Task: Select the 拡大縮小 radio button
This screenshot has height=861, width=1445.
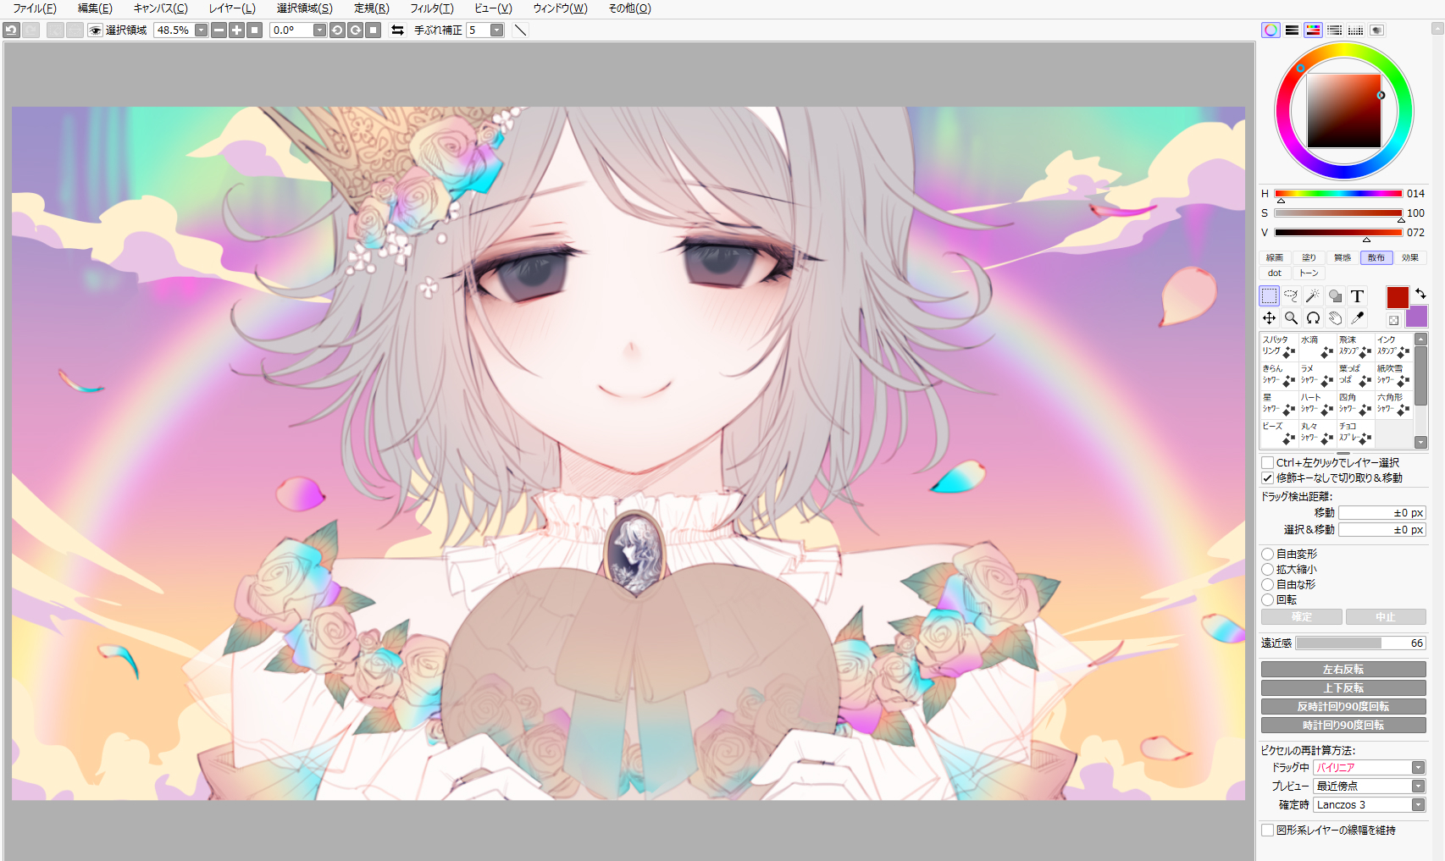Action: coord(1268,570)
